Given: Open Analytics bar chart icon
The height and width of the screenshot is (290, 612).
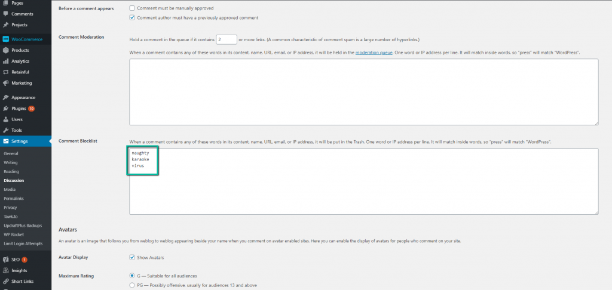Looking at the screenshot, I should point(5,61).
